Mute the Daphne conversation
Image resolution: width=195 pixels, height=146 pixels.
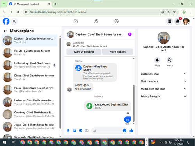(157, 60)
